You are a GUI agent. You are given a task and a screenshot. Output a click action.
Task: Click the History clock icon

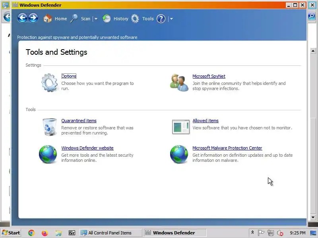pyautogui.click(x=107, y=19)
